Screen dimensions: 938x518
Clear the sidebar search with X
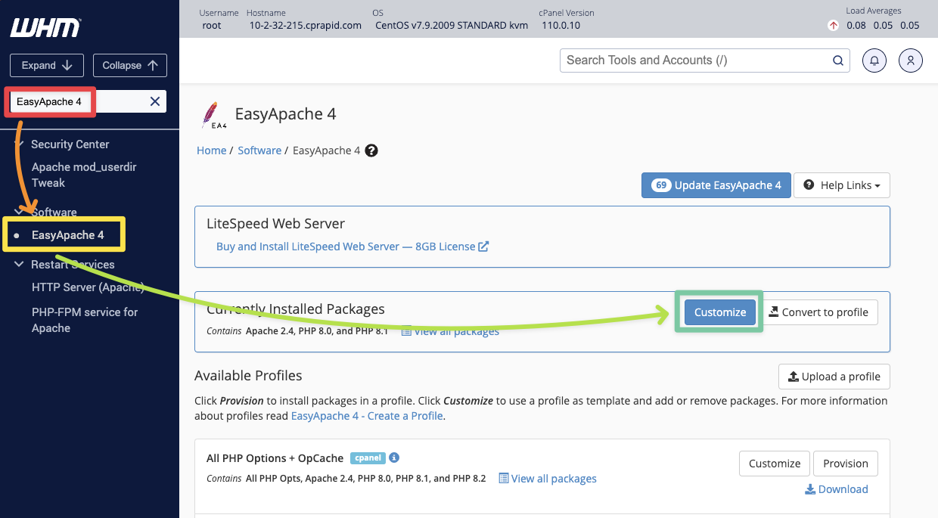[154, 101]
